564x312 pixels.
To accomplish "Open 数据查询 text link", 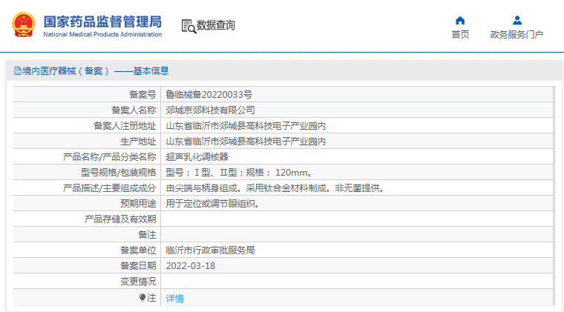I will [216, 26].
